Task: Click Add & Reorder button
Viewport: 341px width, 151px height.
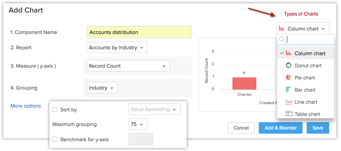Action: point(280,128)
